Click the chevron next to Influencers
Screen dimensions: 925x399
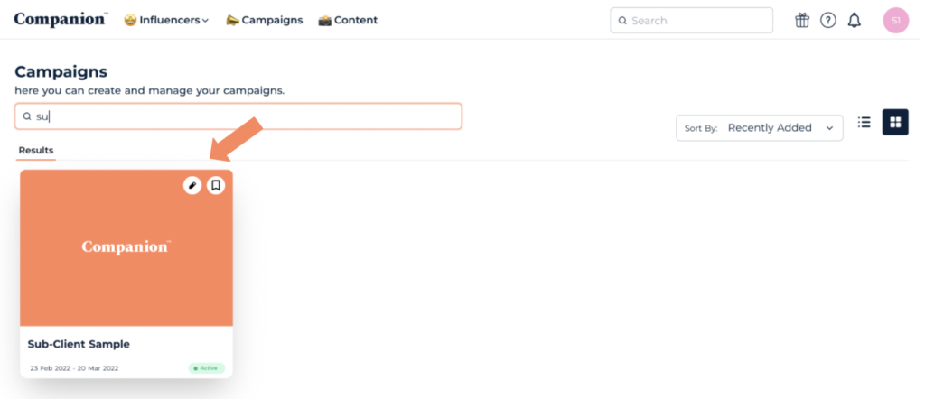coord(206,21)
